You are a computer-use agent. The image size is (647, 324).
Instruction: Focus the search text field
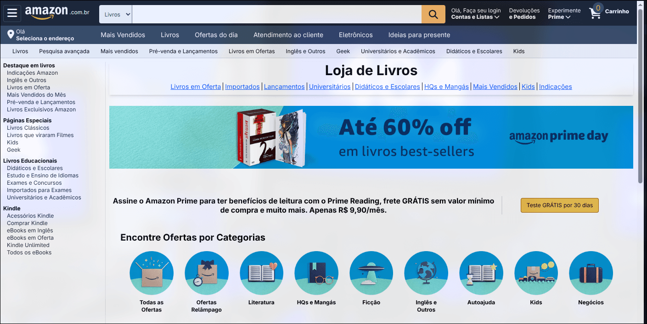coord(277,14)
